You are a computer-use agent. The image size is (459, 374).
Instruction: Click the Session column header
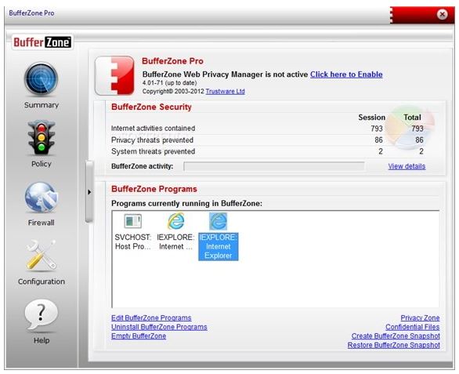pos(372,118)
